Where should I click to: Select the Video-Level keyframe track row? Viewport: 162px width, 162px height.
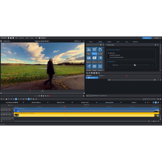92,78
